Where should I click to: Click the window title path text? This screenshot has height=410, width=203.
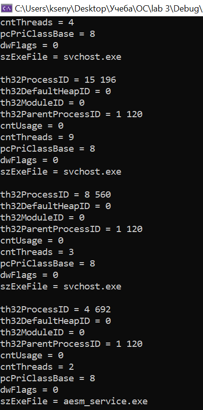click(x=109, y=9)
